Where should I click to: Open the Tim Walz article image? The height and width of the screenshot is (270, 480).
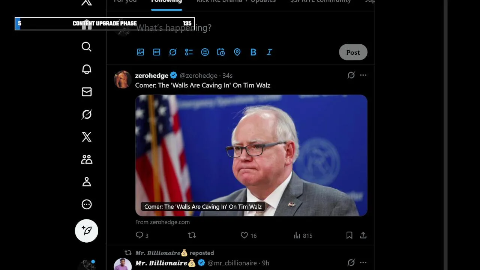[251, 155]
